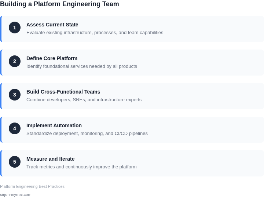Screen dimensions: 264x197
Task: Select the 'Implement Automation' heading
Action: click(x=54, y=125)
